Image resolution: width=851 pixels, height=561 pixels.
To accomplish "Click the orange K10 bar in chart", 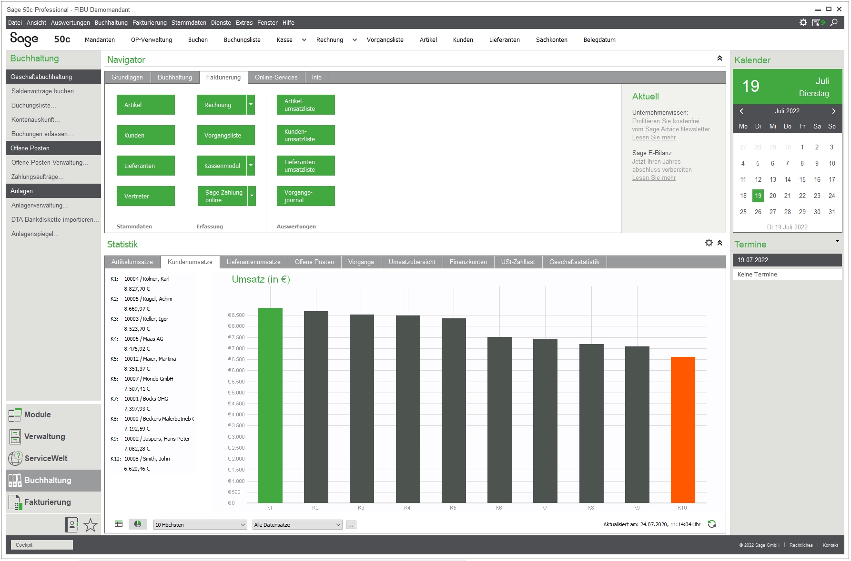I will 683,430.
